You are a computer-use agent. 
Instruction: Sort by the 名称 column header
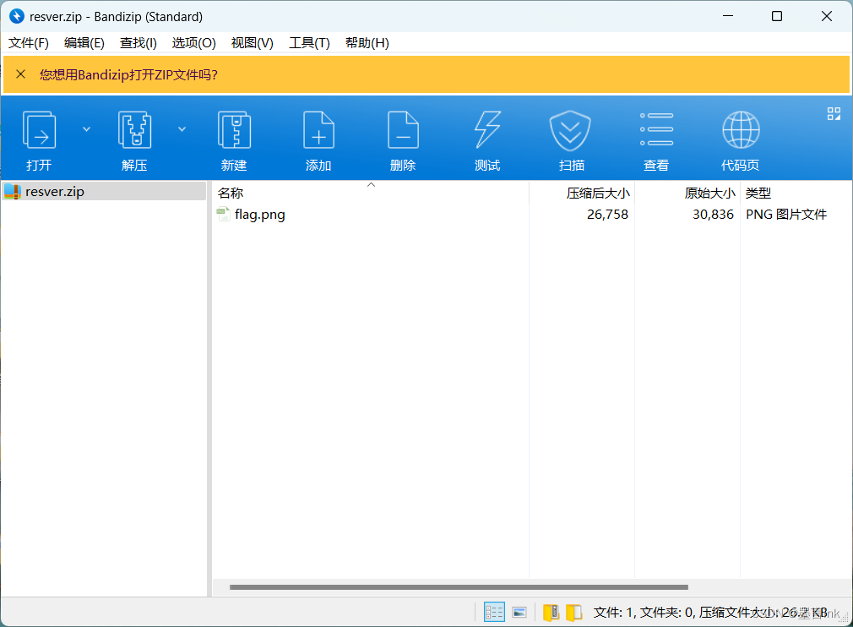point(370,193)
